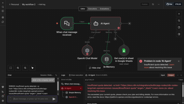Select the Google Sheets tool node
Image resolution: width=184 pixels, height=104 pixels.
(124, 51)
